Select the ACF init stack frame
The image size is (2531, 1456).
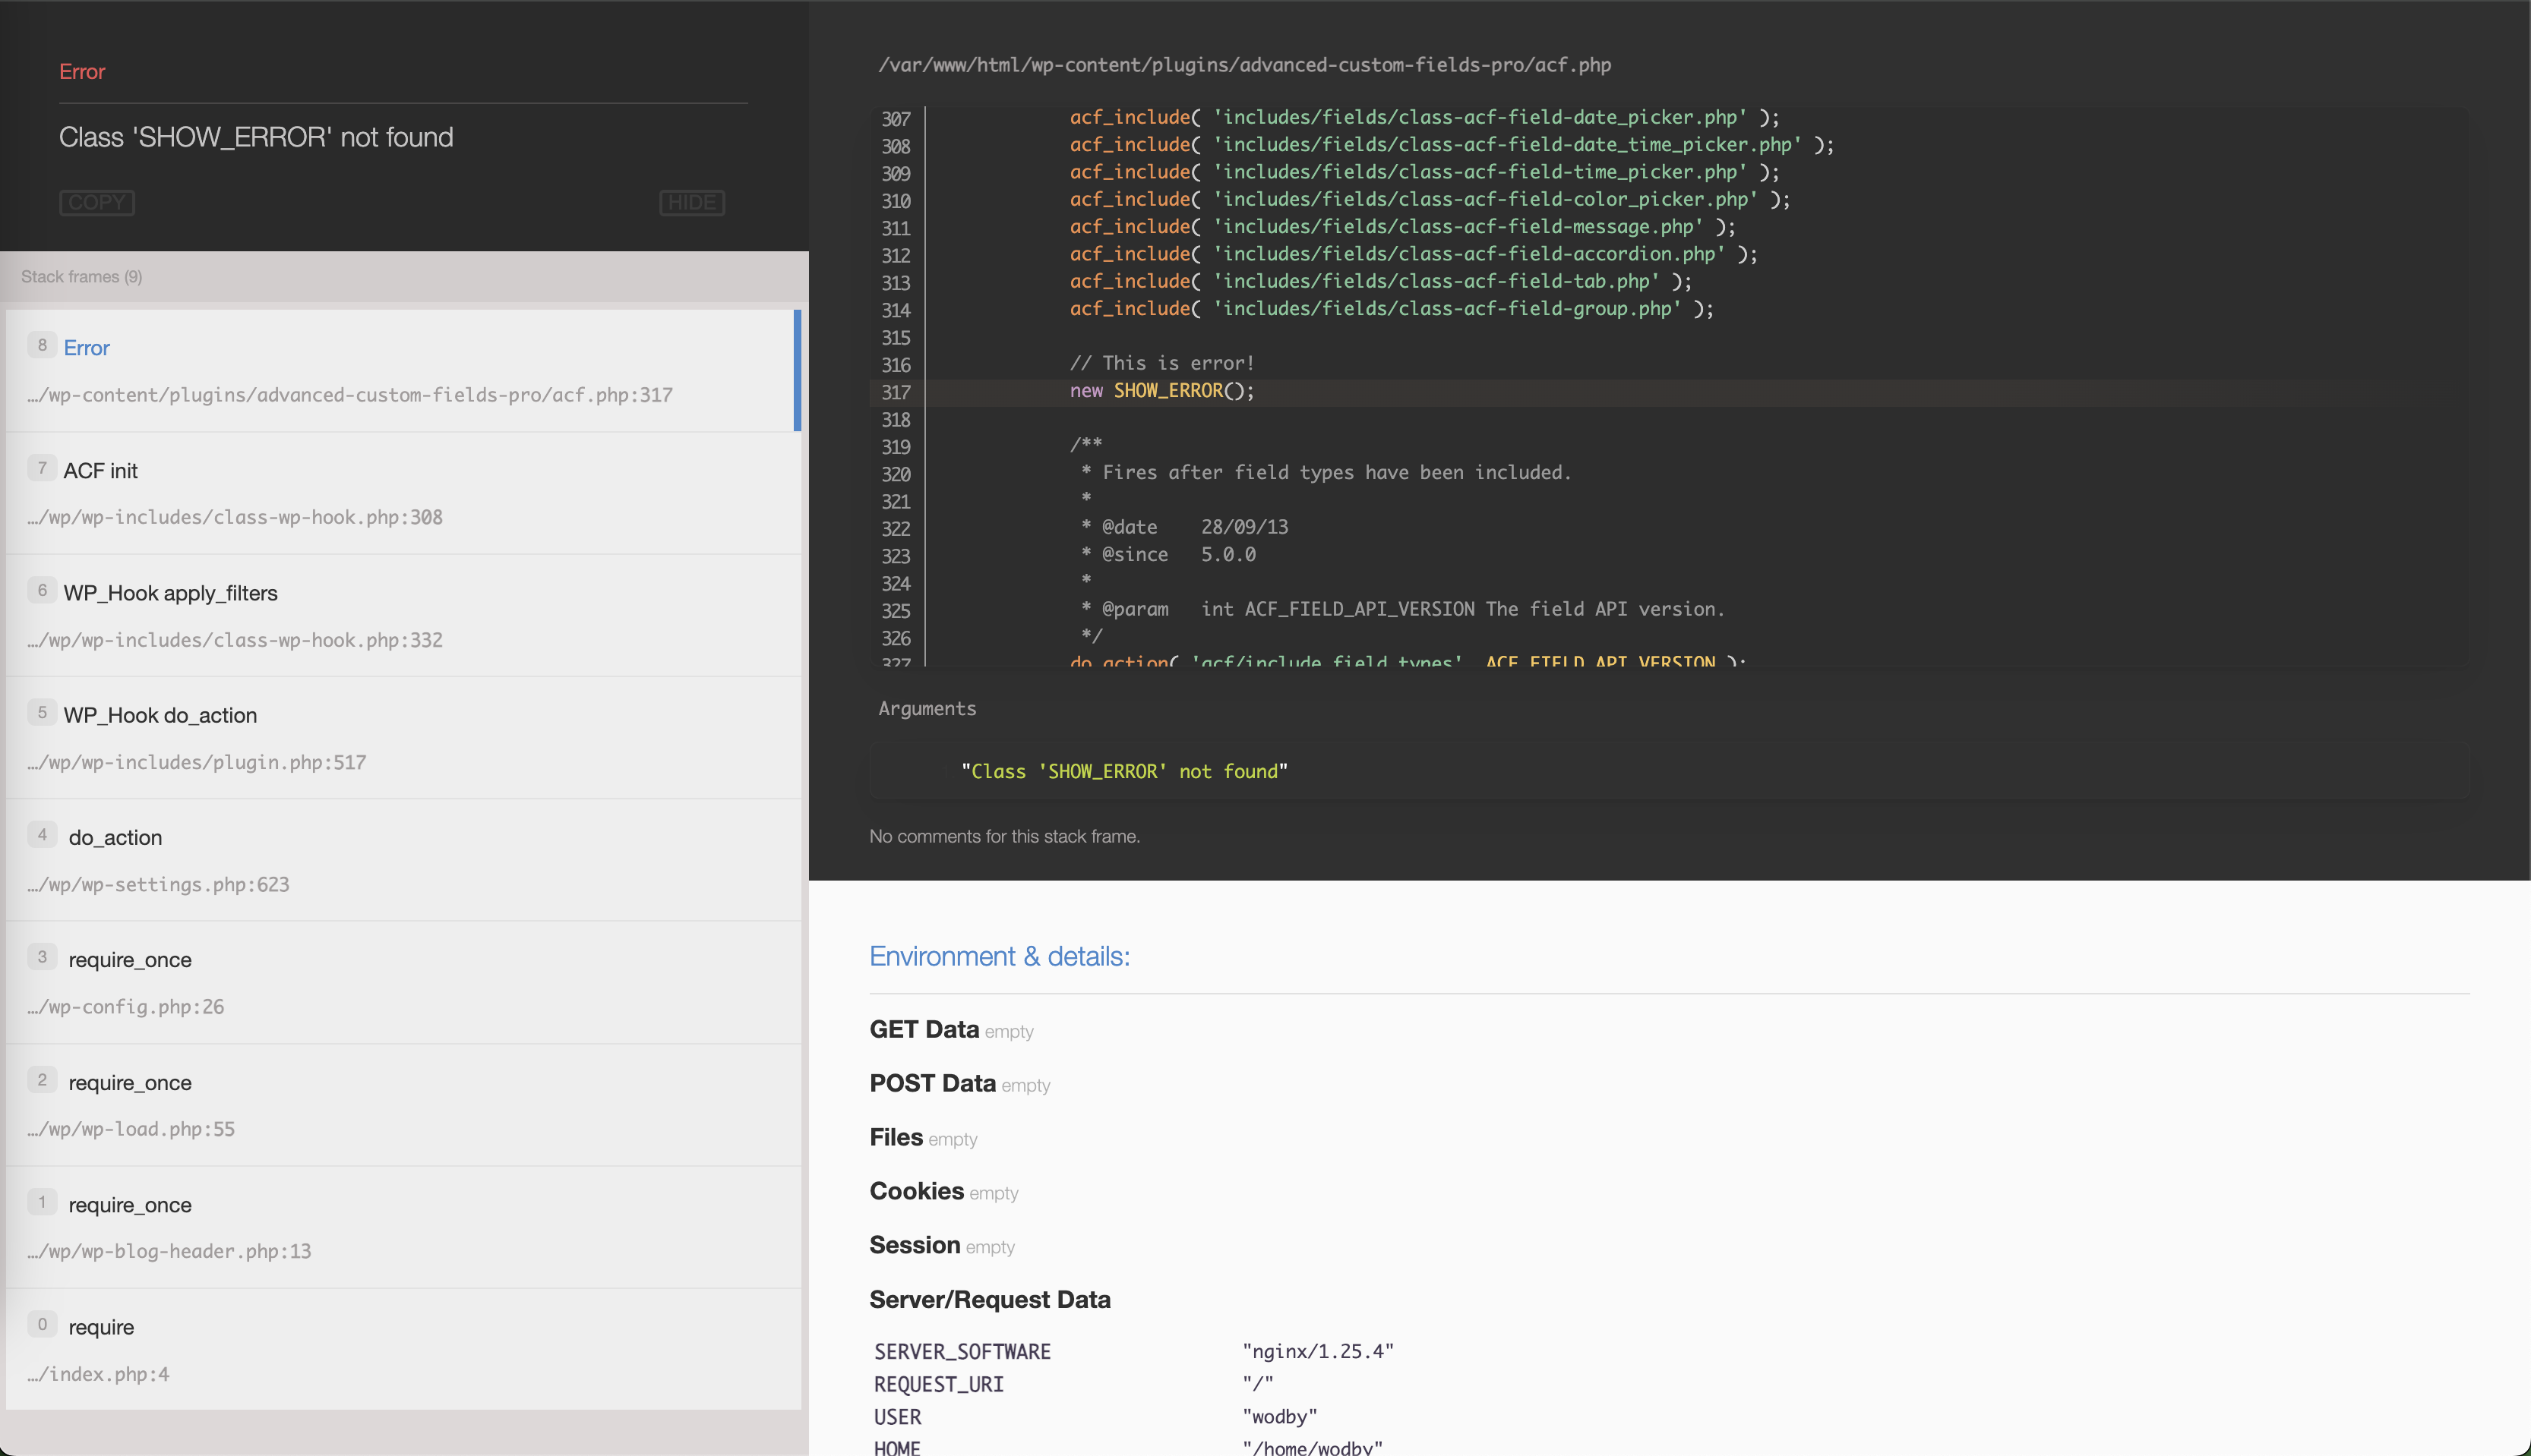[400, 492]
